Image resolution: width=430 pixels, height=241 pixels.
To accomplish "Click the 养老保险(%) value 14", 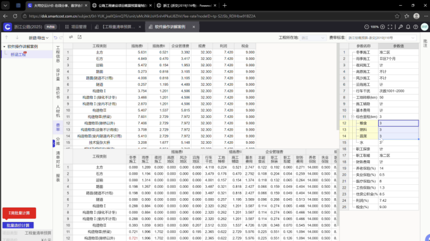I will (x=398, y=168).
